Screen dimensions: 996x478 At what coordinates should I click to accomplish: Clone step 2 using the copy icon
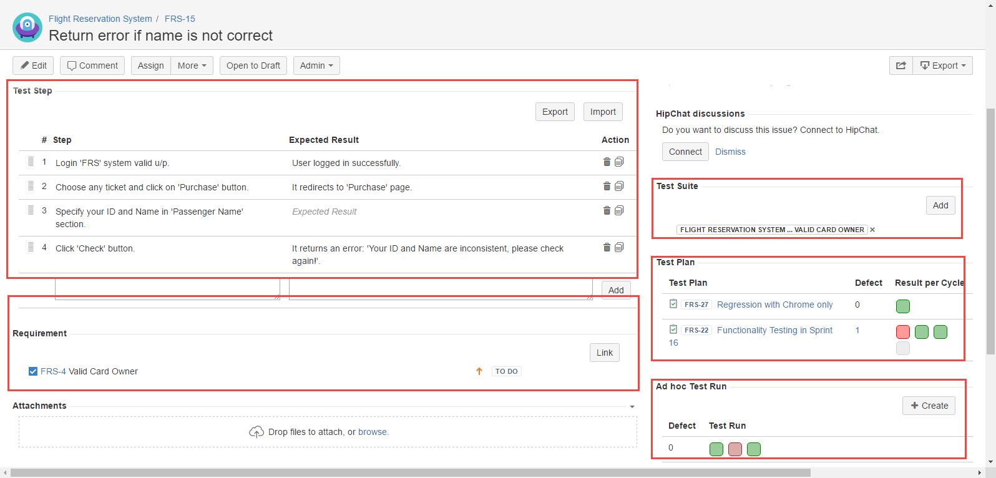pos(619,186)
